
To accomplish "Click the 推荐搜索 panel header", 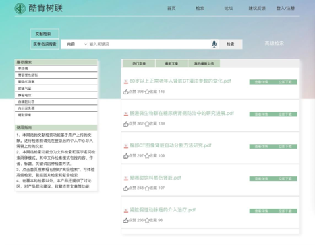I will [56, 62].
